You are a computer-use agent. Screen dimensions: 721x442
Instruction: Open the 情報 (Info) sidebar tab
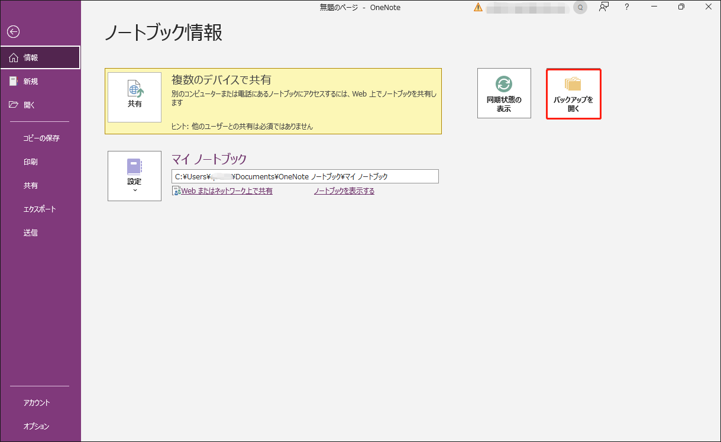click(40, 57)
